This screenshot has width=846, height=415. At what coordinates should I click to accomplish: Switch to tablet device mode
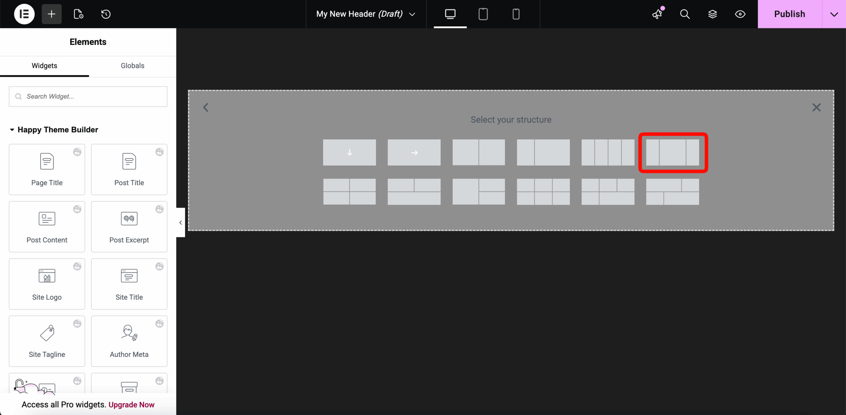click(483, 14)
